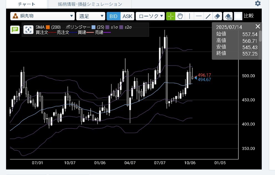
Task: Switch price to ASK
Action: pos(127,16)
